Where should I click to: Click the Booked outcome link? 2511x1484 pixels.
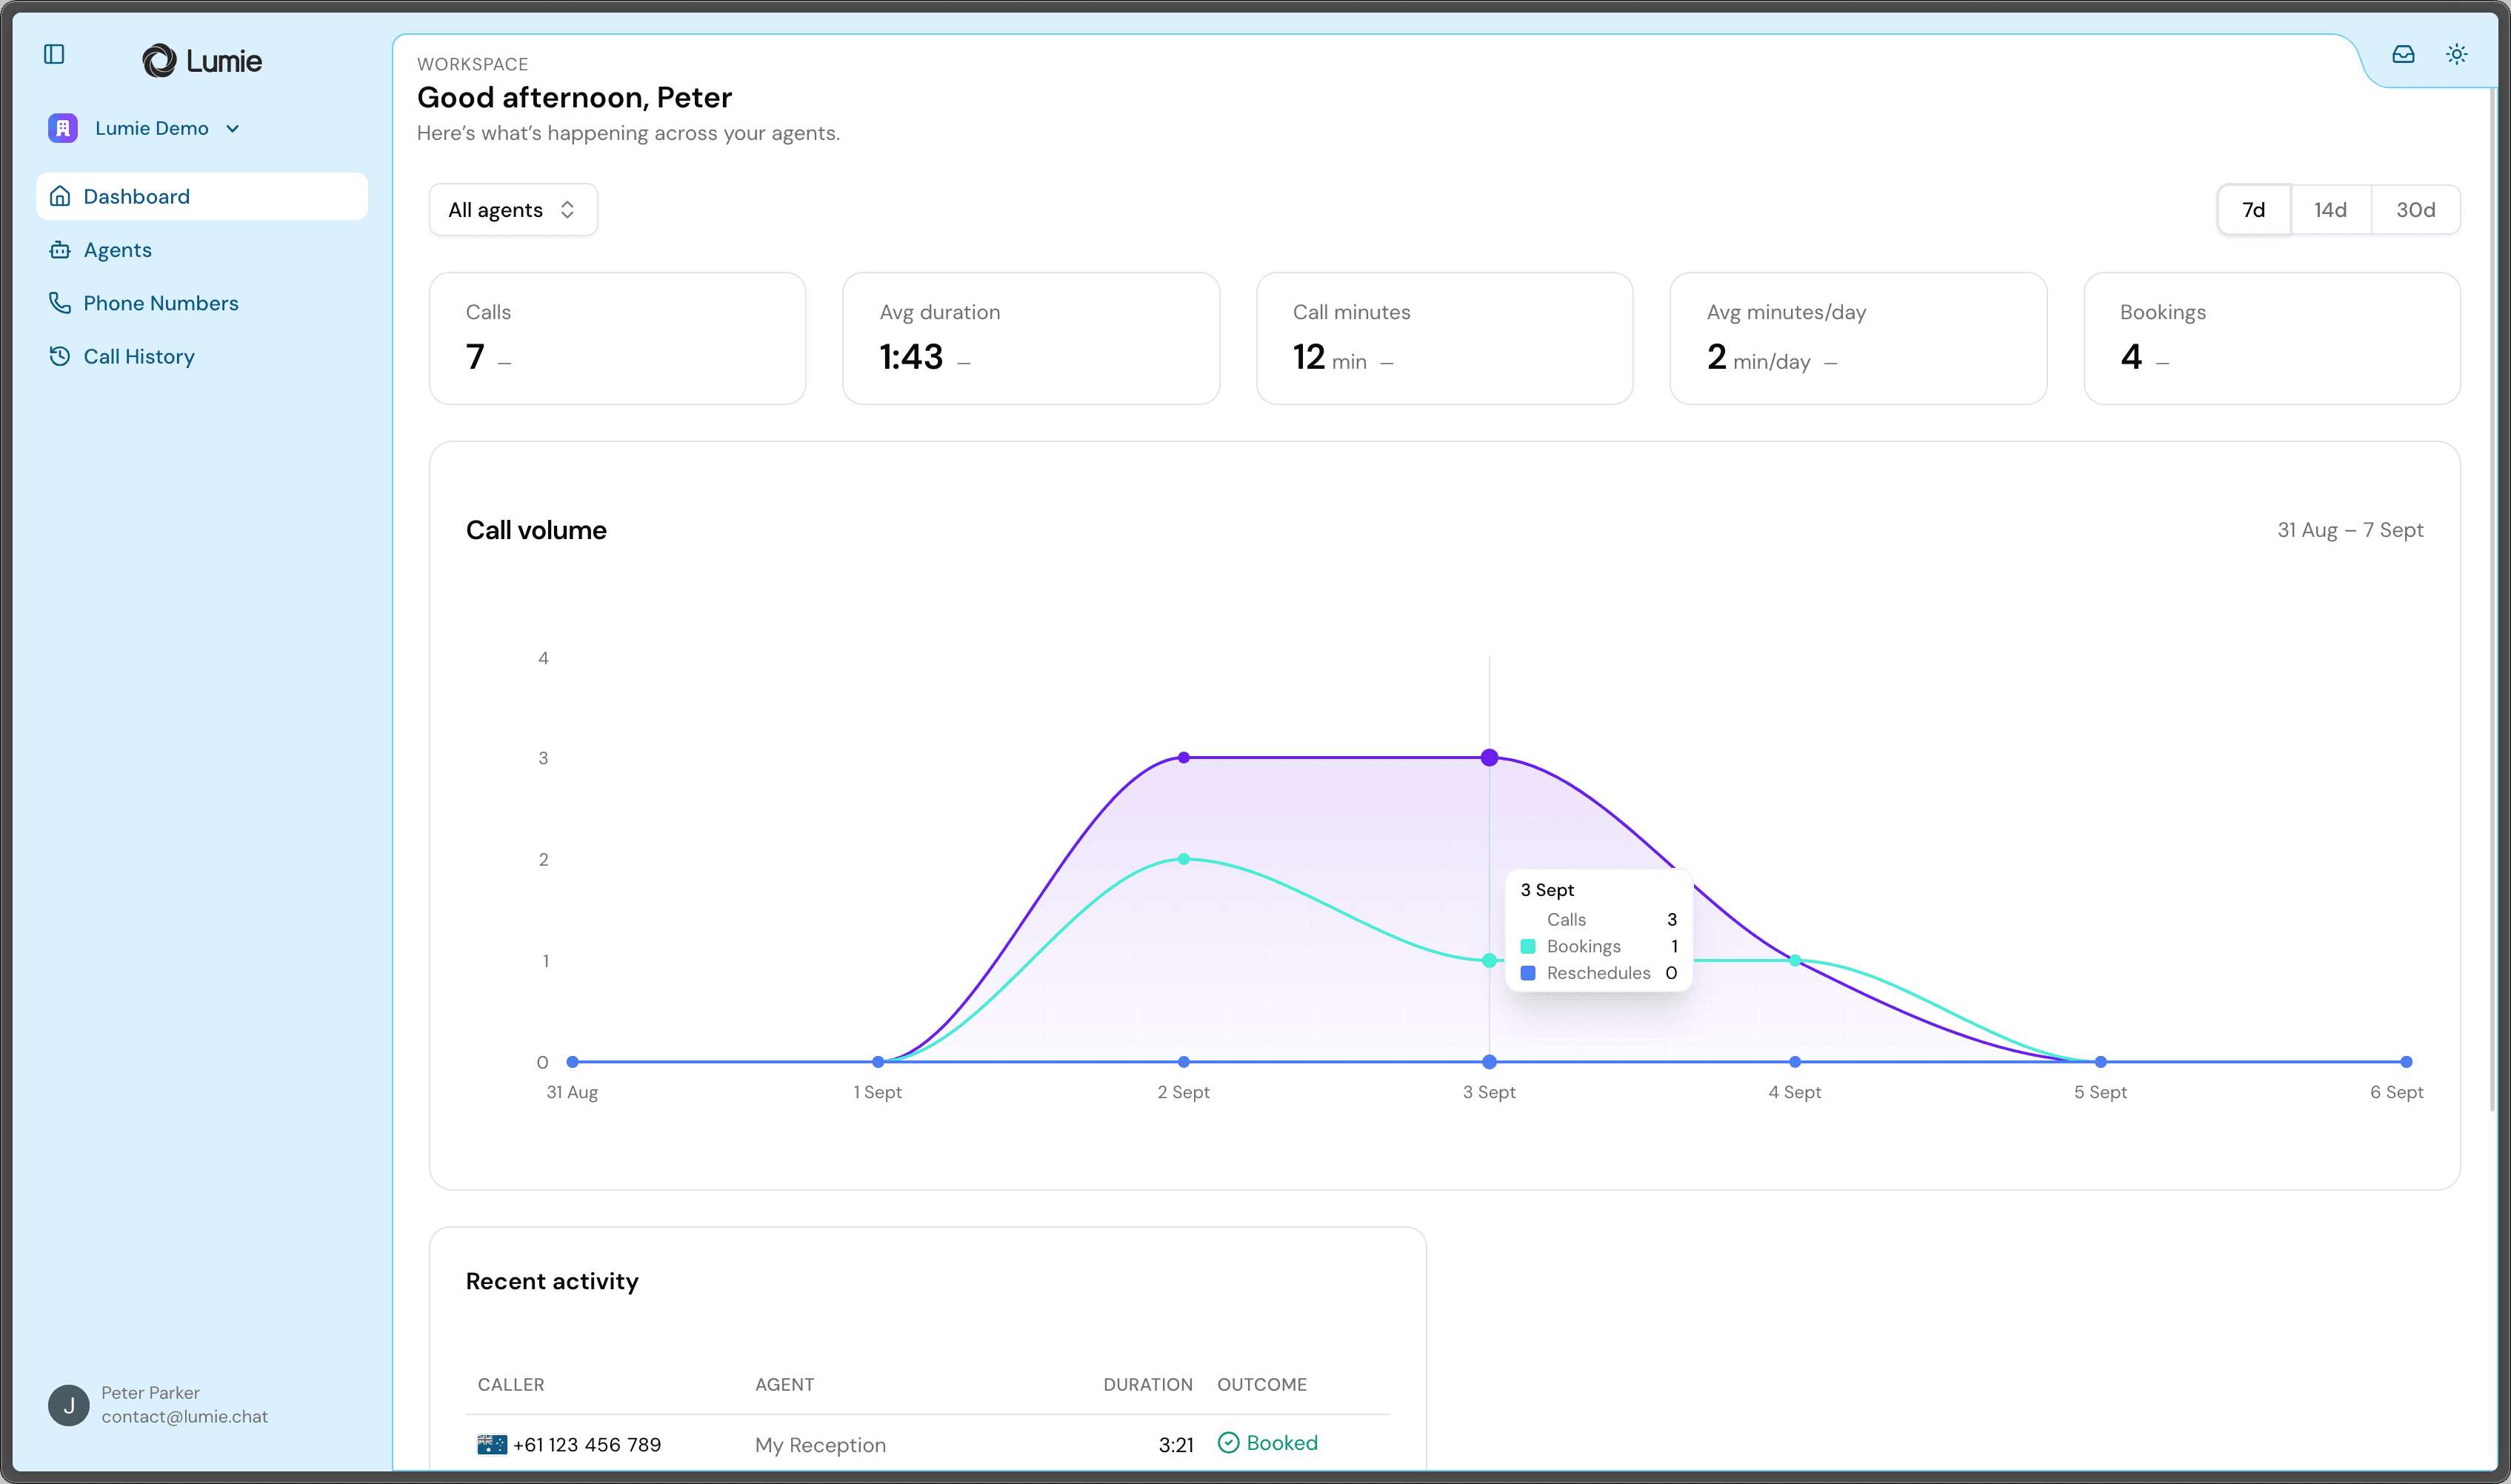[1281, 1442]
